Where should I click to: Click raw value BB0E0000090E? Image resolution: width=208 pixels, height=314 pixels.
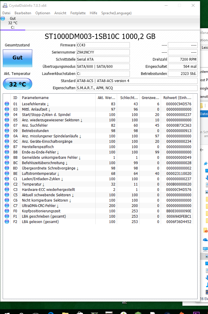click(x=179, y=211)
